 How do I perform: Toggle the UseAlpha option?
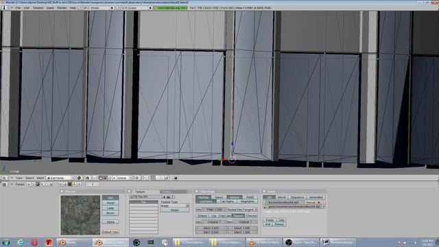206,201
